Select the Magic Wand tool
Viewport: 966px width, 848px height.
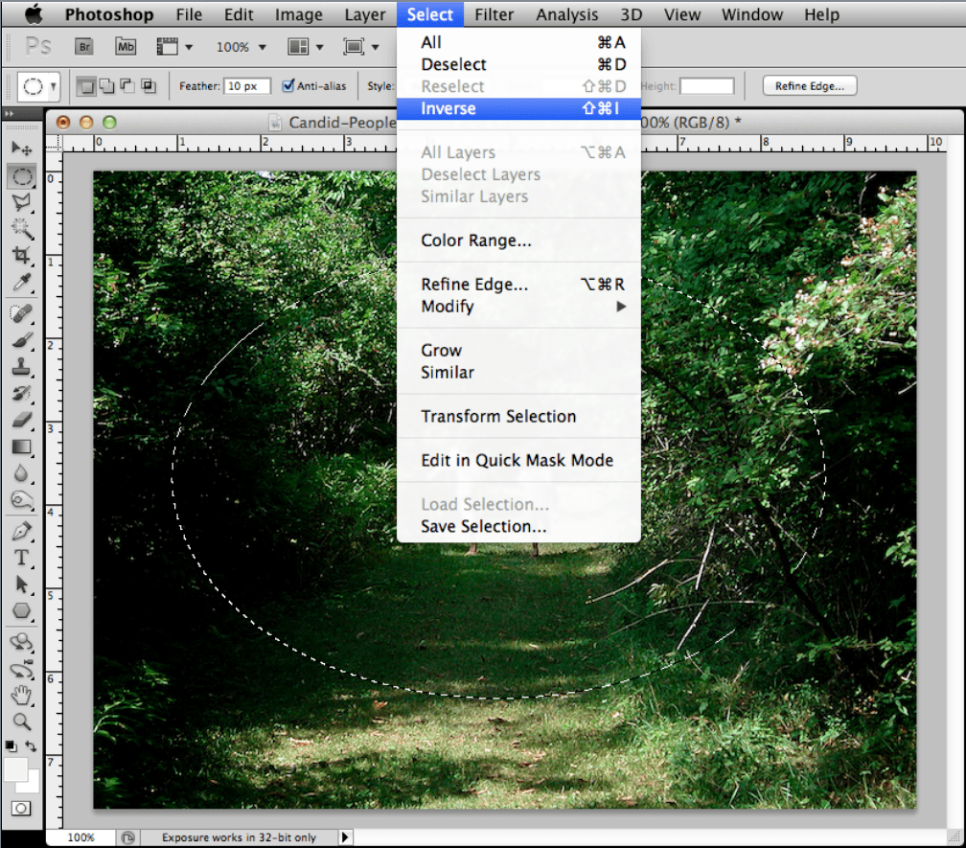coord(21,229)
